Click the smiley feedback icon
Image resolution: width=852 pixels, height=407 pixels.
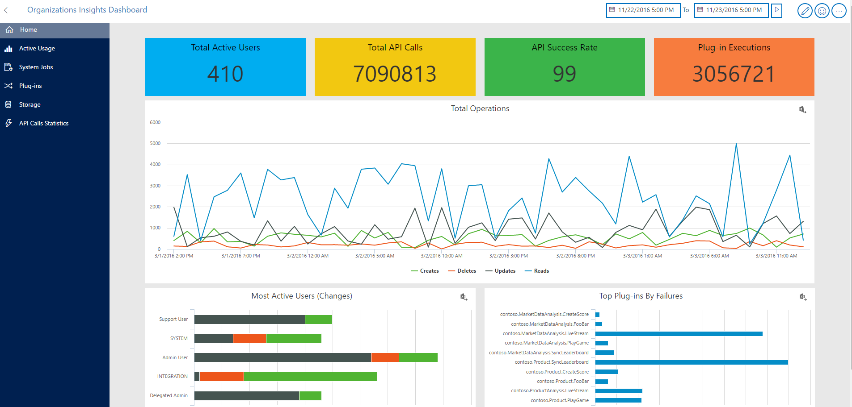[x=822, y=10]
